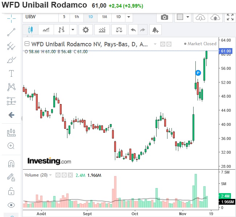Click the Sept label on time axis
The image size is (236, 217).
point(87,214)
